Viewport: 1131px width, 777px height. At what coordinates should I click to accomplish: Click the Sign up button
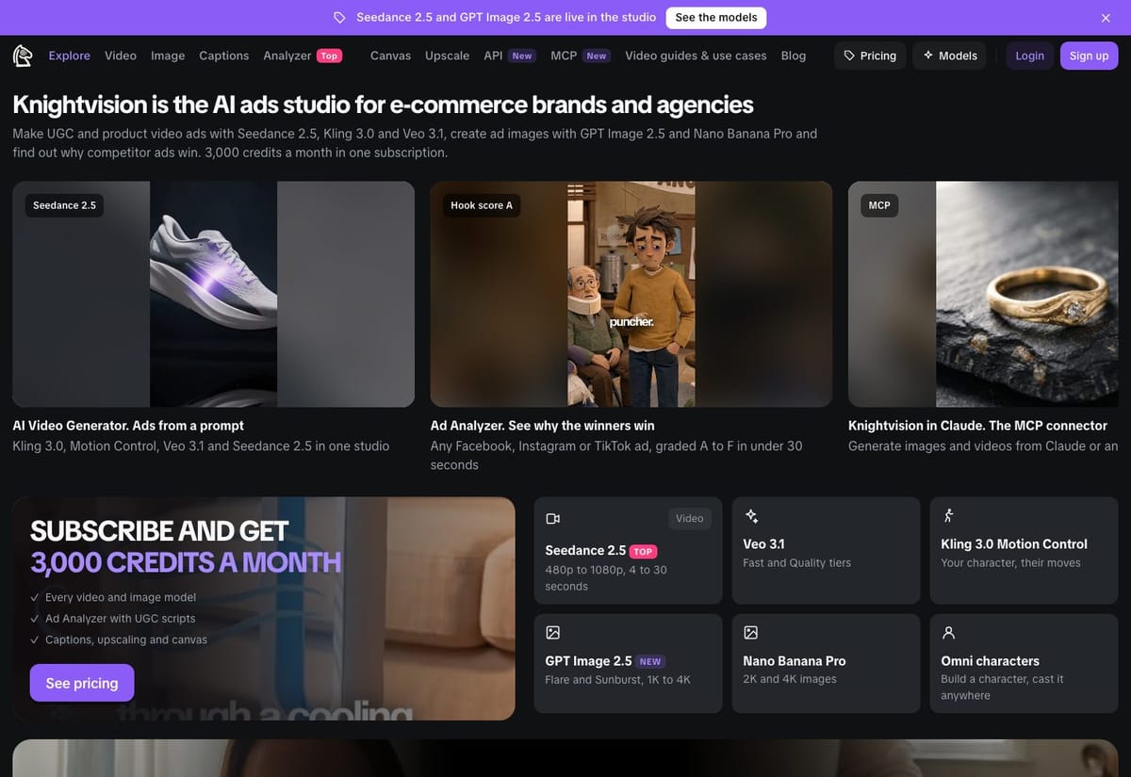click(1089, 56)
